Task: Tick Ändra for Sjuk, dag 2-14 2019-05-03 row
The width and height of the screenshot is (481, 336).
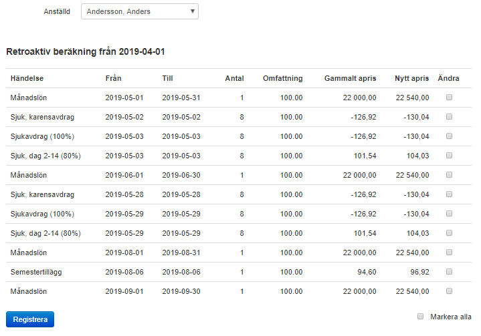Action: pyautogui.click(x=449, y=156)
